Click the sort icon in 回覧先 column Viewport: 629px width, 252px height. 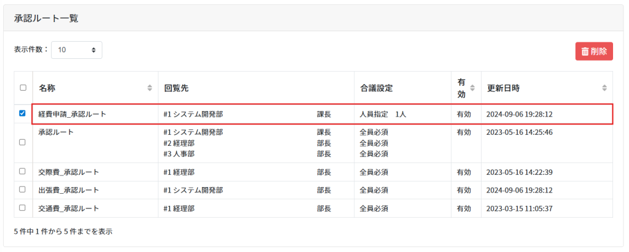345,88
